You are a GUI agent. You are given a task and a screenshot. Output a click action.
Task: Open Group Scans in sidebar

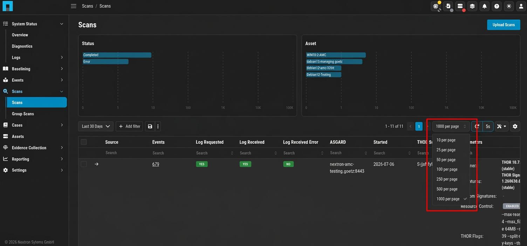coord(23,114)
